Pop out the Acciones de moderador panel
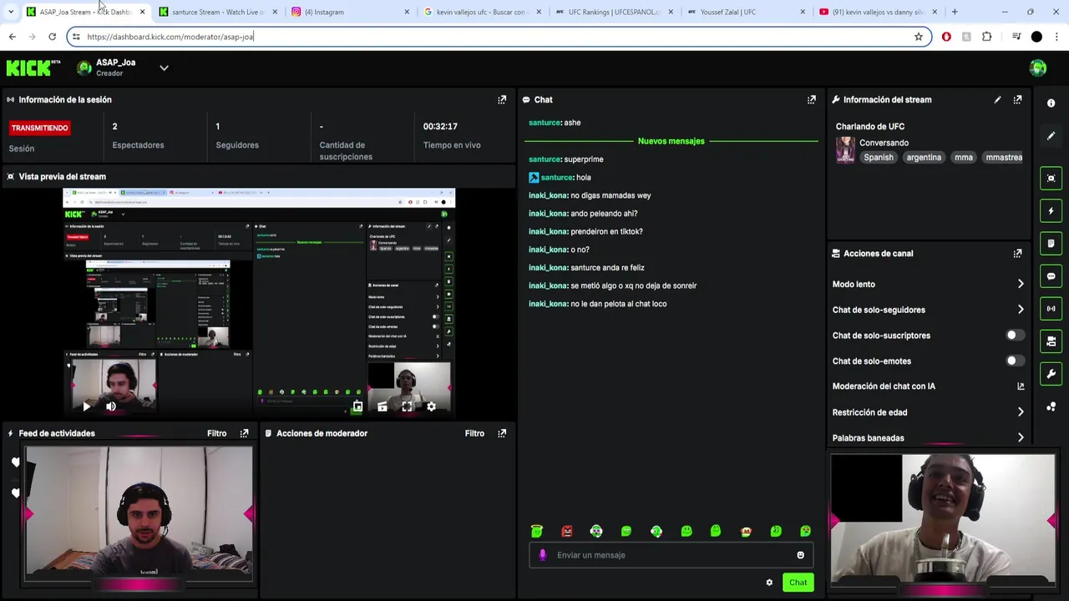This screenshot has height=601, width=1069. 502,433
